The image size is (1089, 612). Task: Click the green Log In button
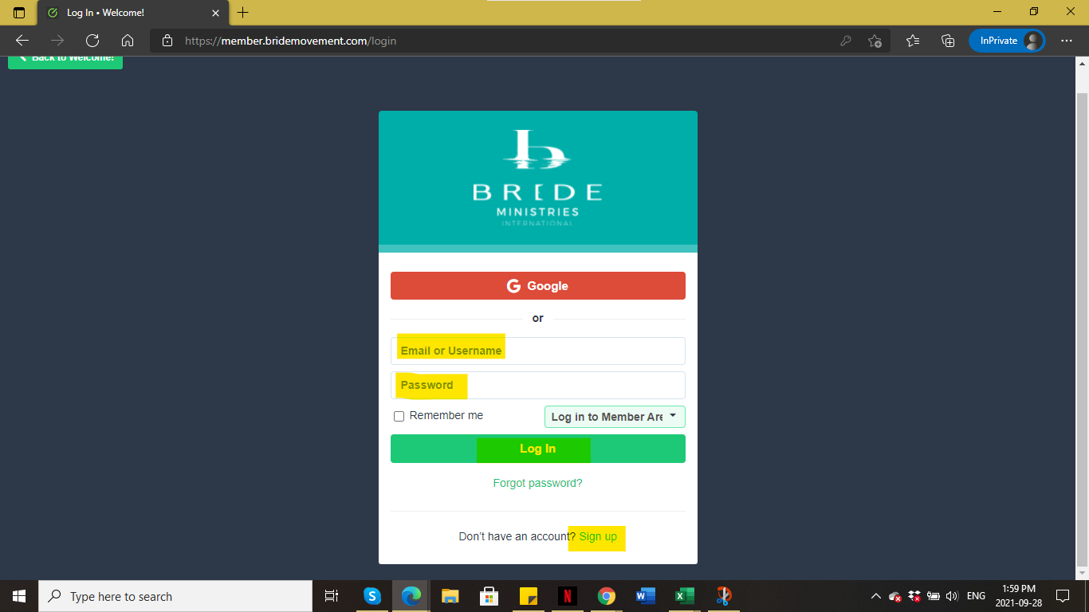click(x=538, y=449)
